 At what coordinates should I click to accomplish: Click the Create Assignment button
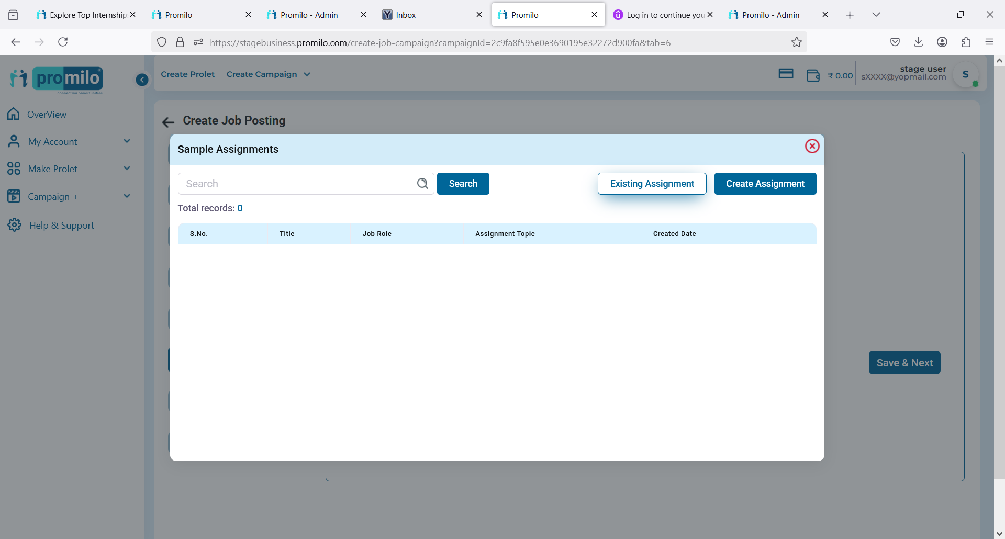point(765,184)
